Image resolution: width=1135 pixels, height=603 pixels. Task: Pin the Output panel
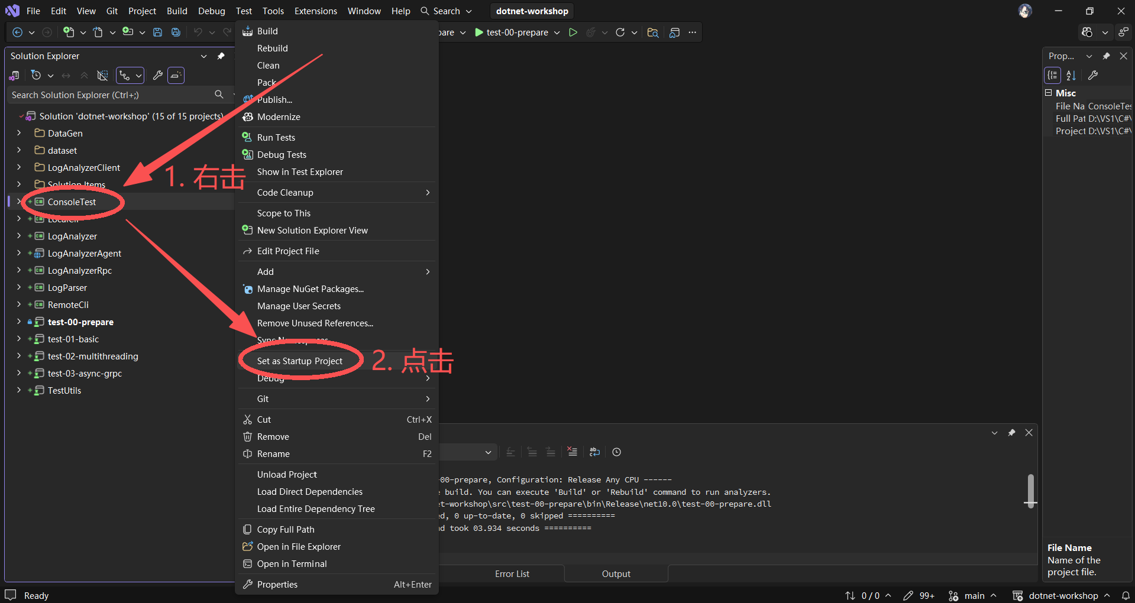click(1011, 433)
